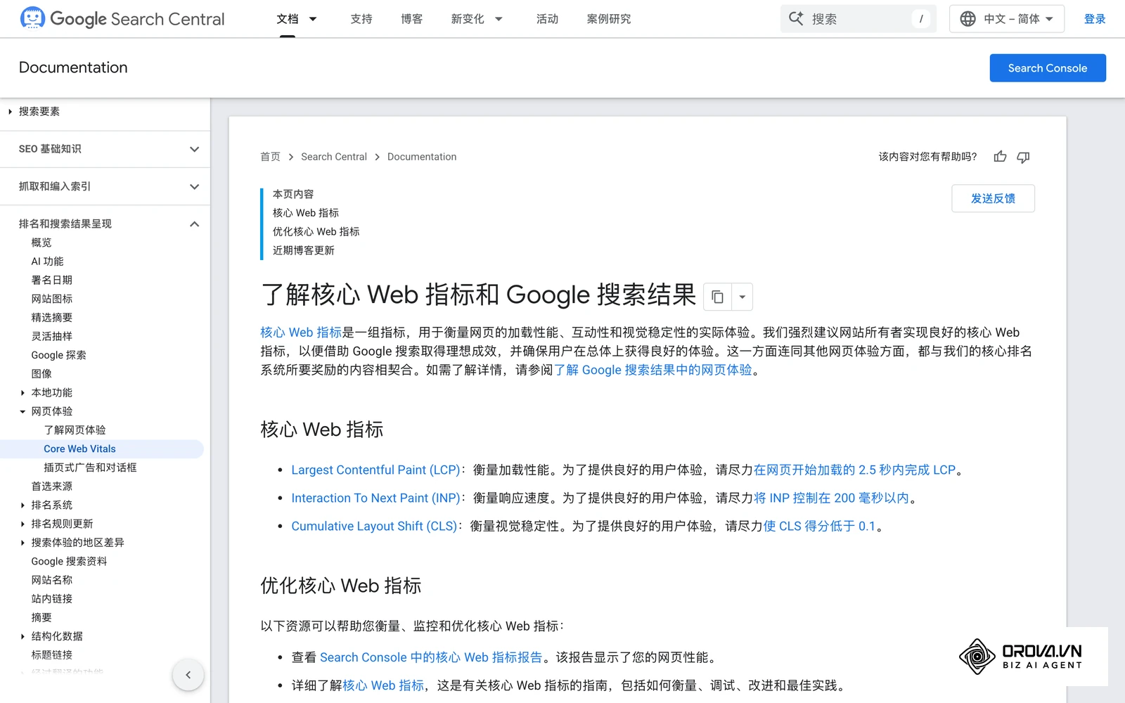This screenshot has height=703, width=1125.
Task: Click the 发送反馈 button
Action: coord(993,198)
